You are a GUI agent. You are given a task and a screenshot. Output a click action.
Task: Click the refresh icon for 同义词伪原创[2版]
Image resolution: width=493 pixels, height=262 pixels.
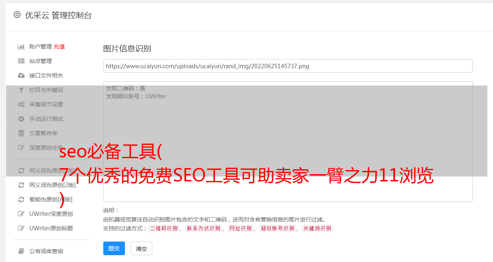(21, 185)
